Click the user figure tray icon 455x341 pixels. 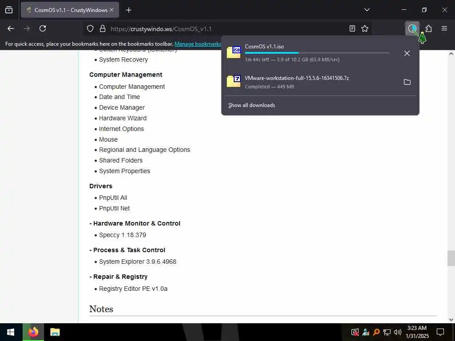point(366,332)
